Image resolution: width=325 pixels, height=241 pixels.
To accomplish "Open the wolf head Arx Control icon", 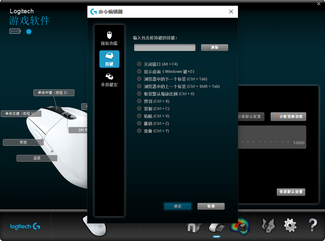I will tap(268, 226).
